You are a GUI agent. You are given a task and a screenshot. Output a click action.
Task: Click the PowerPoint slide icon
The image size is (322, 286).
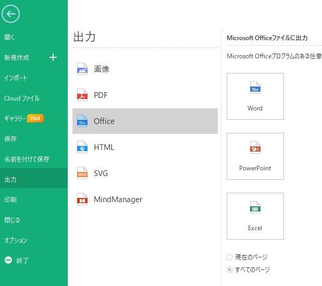pos(255,147)
